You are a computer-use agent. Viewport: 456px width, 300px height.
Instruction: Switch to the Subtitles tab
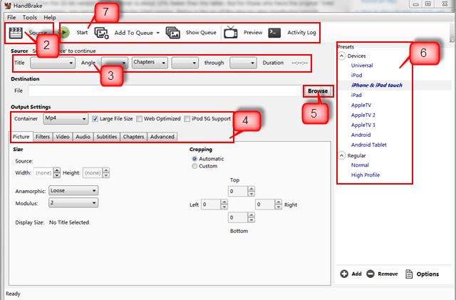pos(107,137)
